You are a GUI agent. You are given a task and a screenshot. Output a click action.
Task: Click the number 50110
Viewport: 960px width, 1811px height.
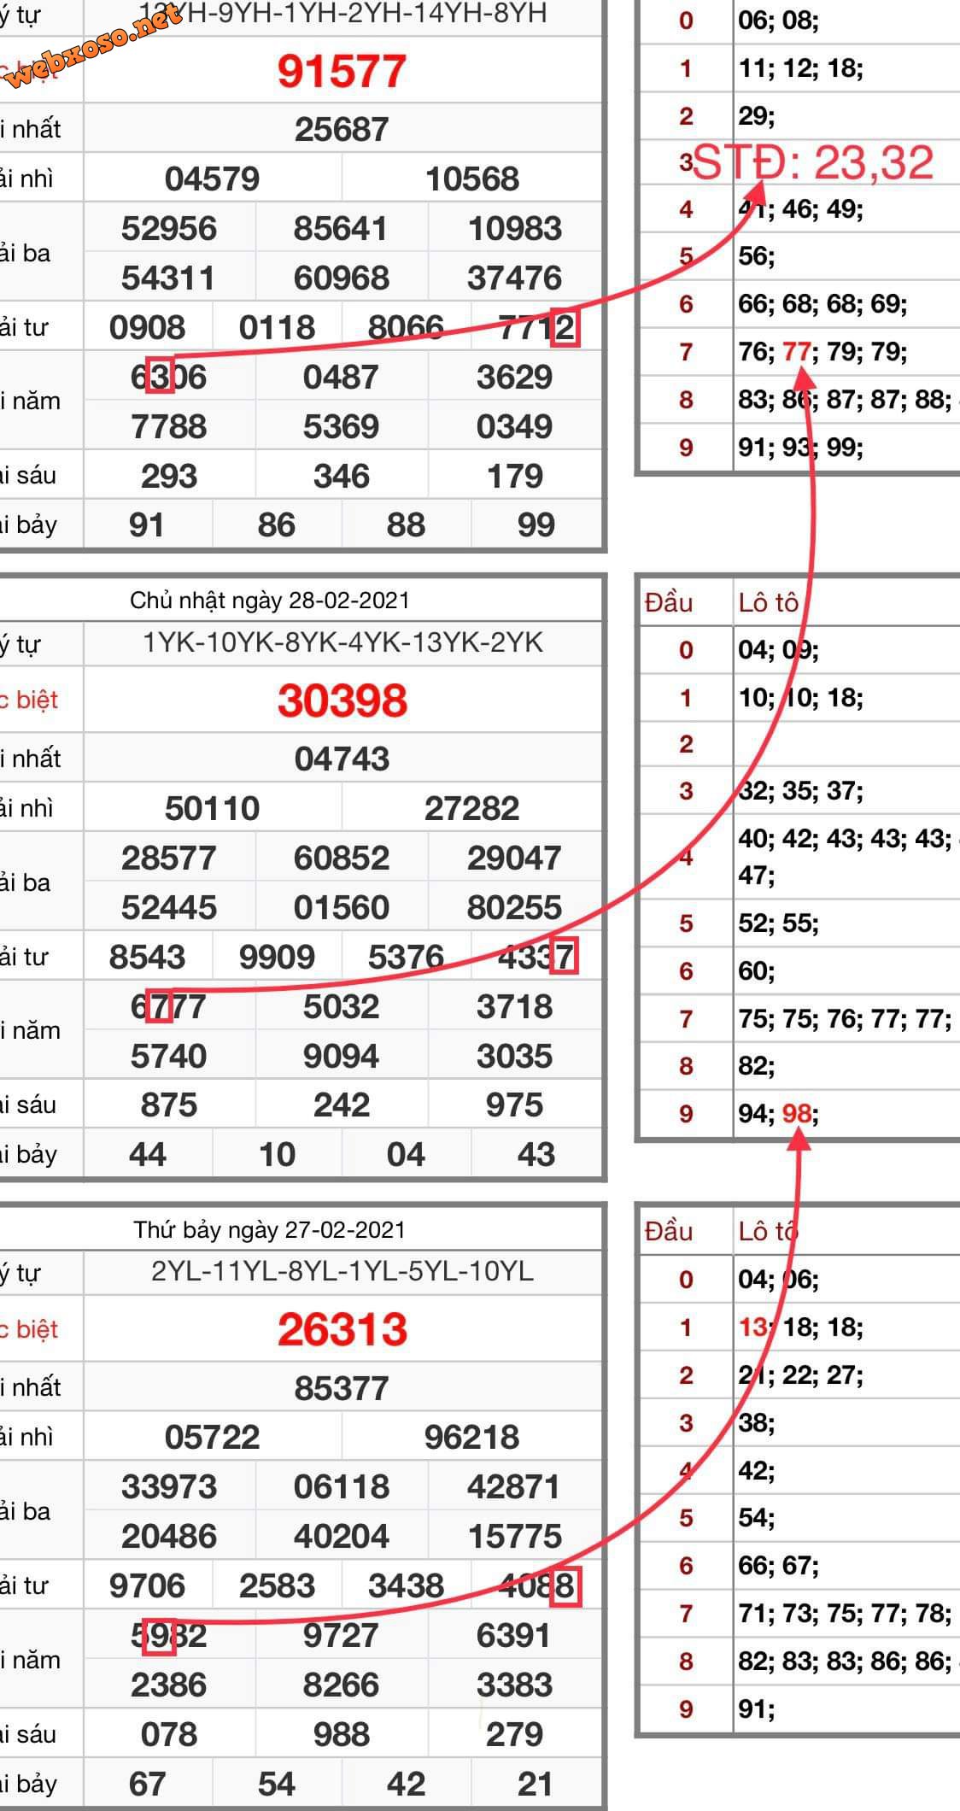[212, 809]
